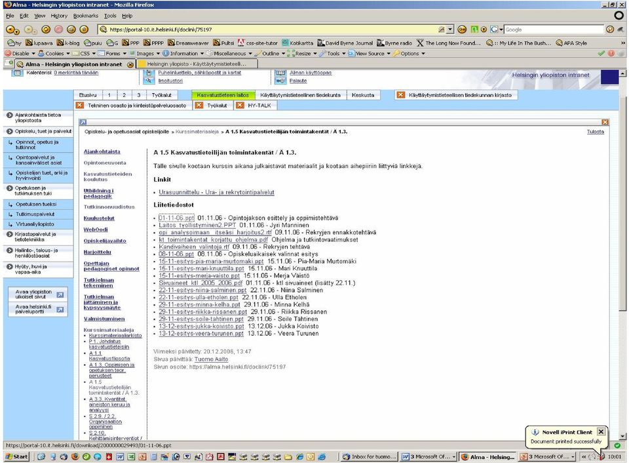Image resolution: width=629 pixels, height=463 pixels.
Task: Open The Long Now Foundation bookmark
Action: [448, 43]
